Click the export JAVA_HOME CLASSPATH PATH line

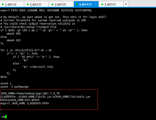click(x=24, y=103)
